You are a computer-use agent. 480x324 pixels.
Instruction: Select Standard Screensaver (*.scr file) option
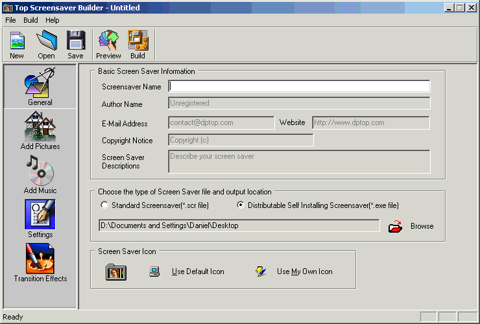(x=104, y=205)
